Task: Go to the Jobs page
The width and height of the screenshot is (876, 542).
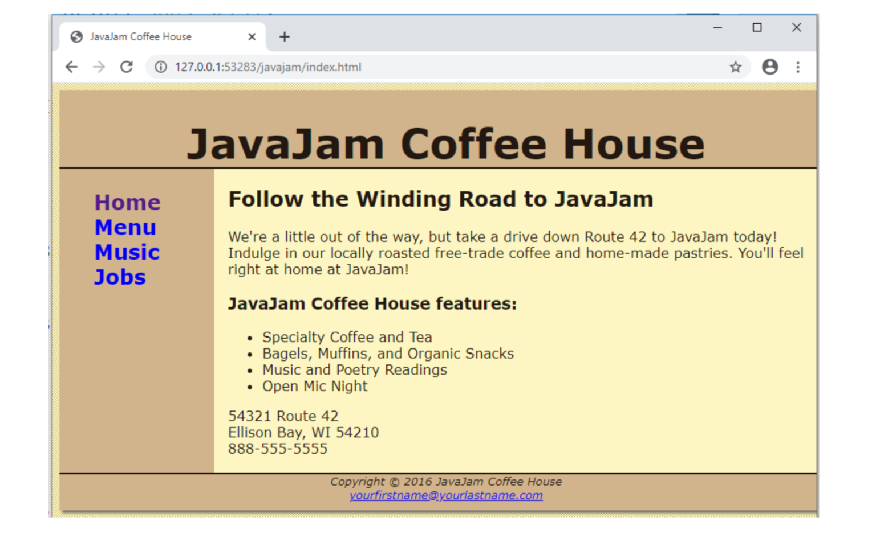Action: (x=119, y=277)
